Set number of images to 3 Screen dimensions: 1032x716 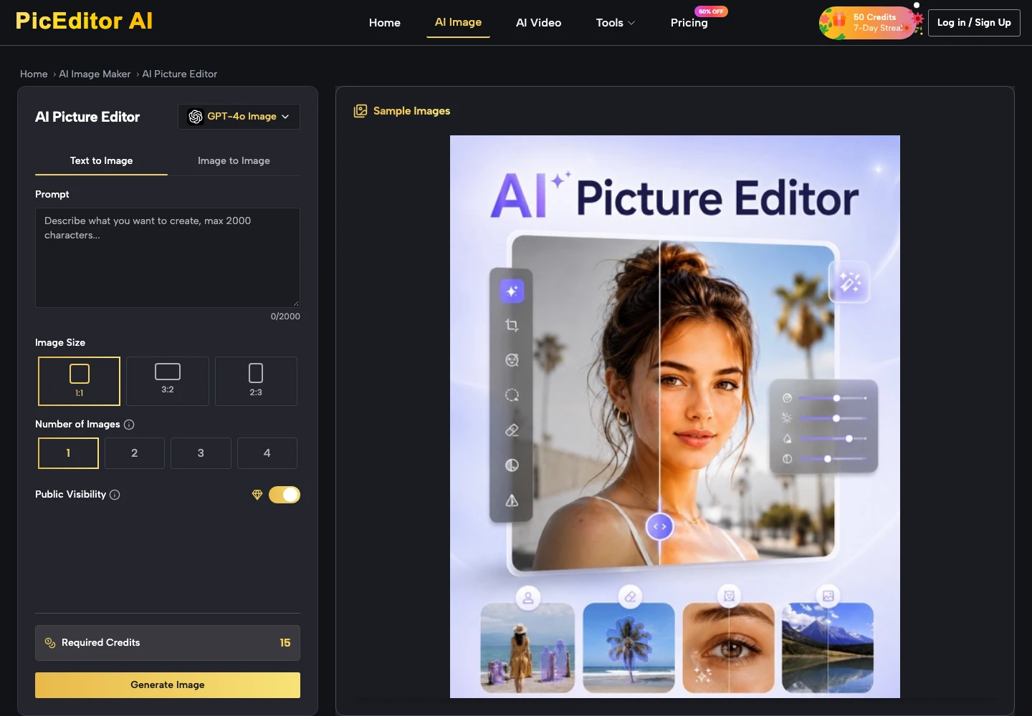coord(201,453)
